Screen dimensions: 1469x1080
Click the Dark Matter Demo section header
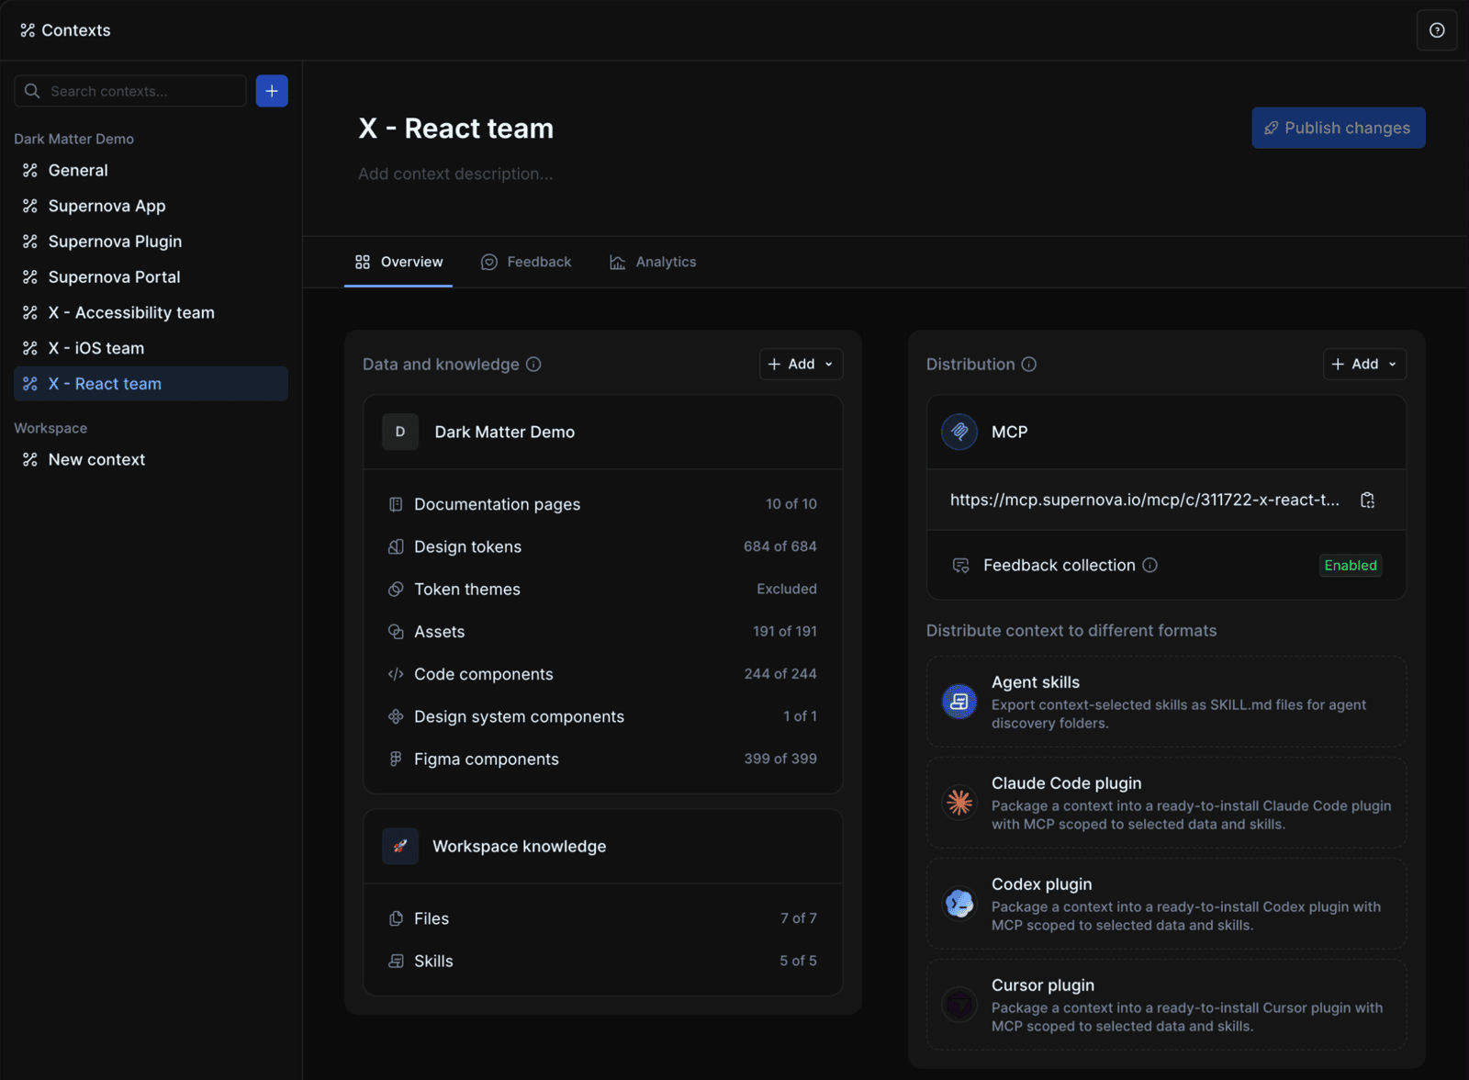603,432
